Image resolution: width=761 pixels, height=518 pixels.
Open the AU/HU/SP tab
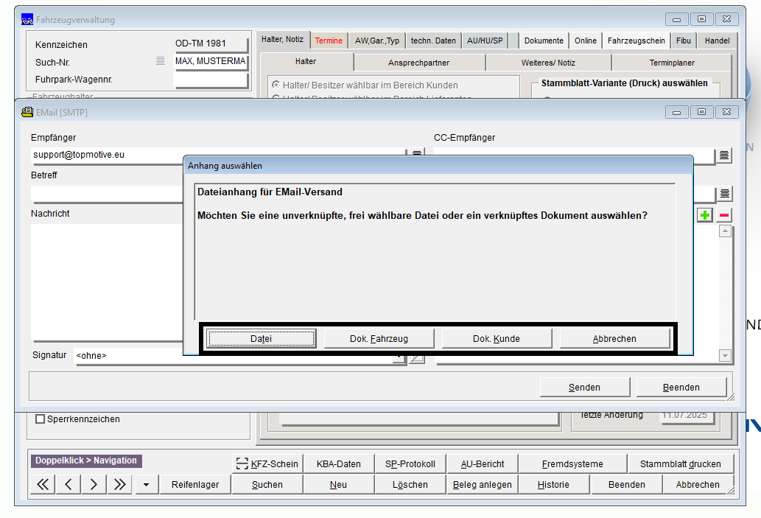(x=485, y=41)
